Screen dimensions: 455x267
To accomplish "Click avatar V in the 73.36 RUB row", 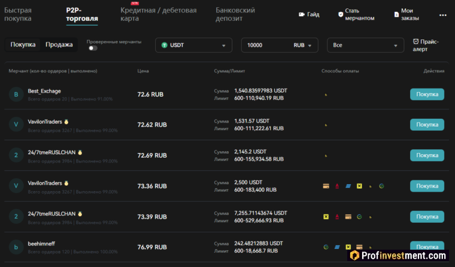I will tap(16, 186).
